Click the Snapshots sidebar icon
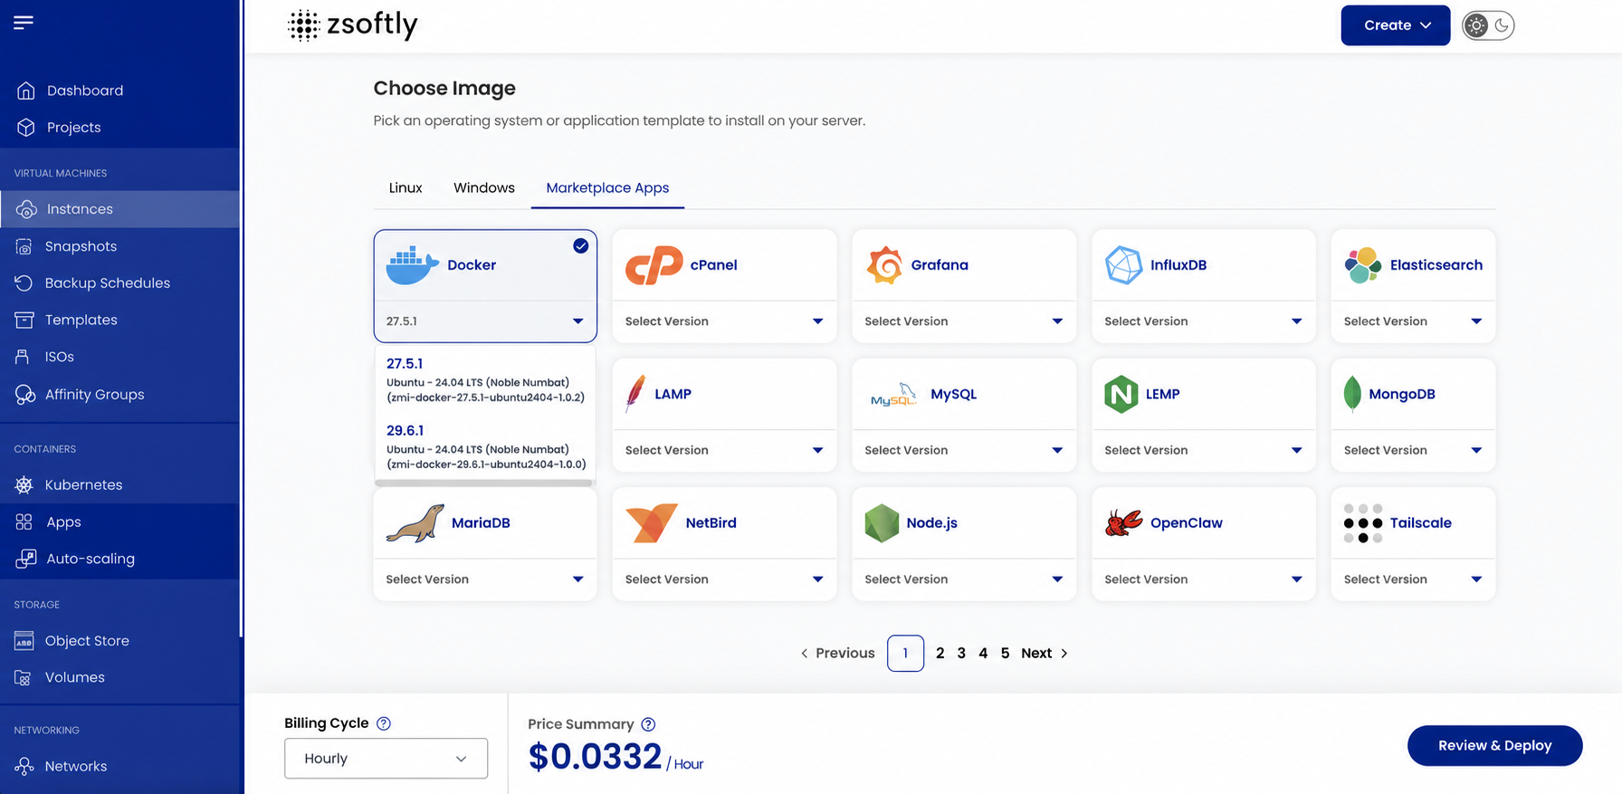 (x=24, y=246)
